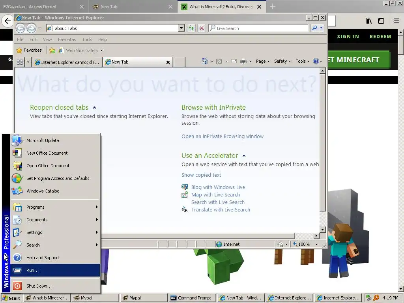The width and height of the screenshot is (404, 303).
Task: Click the RSS feeds icon in IE
Action: tap(219, 61)
